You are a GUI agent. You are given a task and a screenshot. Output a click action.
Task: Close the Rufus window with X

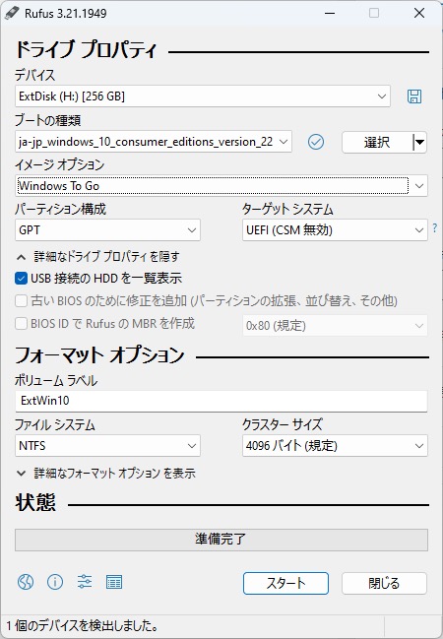point(419,13)
